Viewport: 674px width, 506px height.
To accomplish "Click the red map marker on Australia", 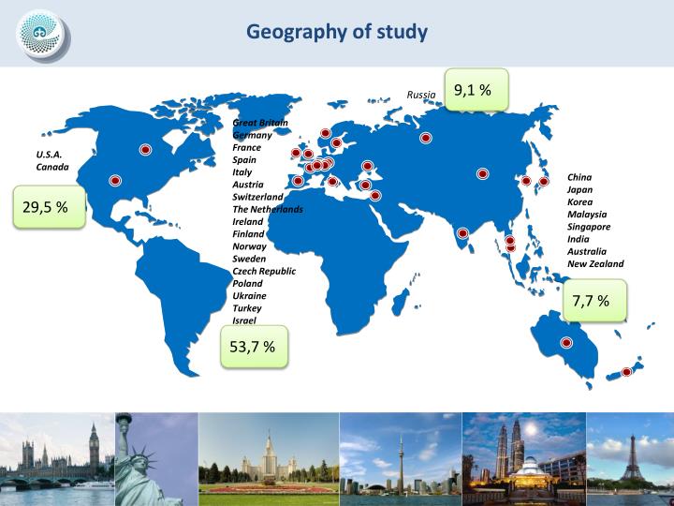I will [566, 343].
